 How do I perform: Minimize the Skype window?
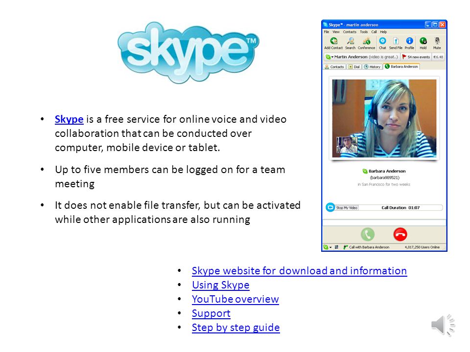(428, 24)
